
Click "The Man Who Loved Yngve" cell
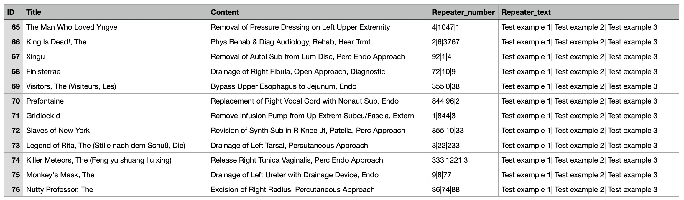(x=72, y=27)
